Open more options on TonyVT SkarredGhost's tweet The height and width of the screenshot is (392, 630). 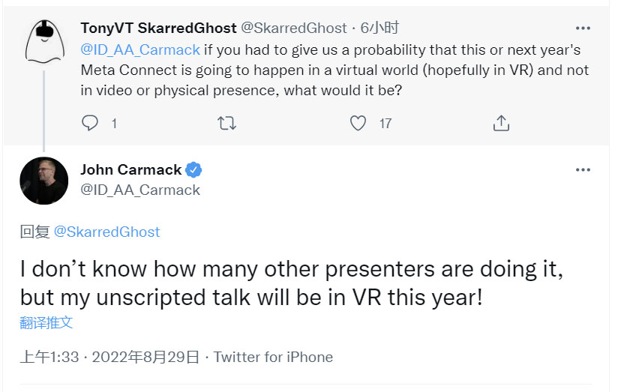click(x=583, y=28)
